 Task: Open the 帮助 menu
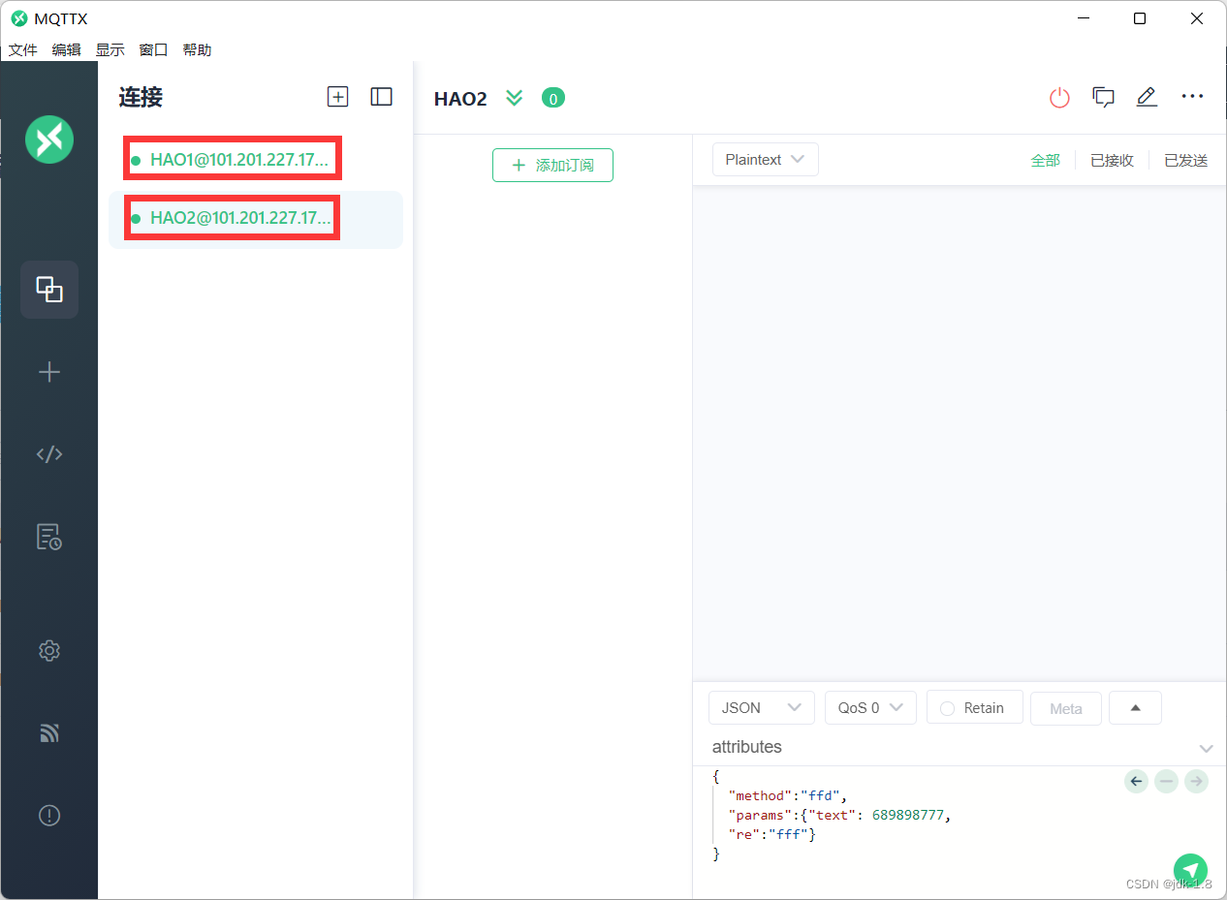click(198, 49)
